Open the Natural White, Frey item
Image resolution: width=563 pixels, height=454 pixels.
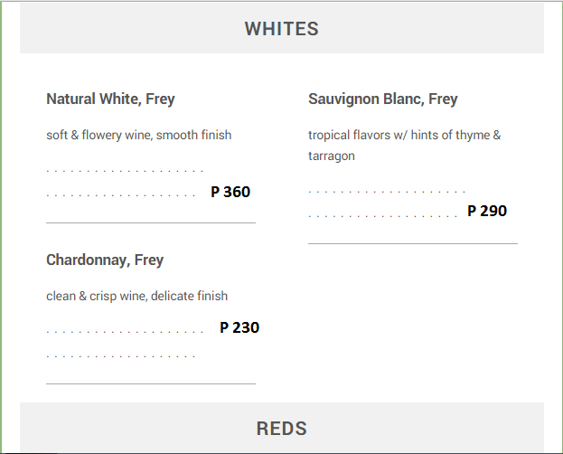tap(110, 99)
